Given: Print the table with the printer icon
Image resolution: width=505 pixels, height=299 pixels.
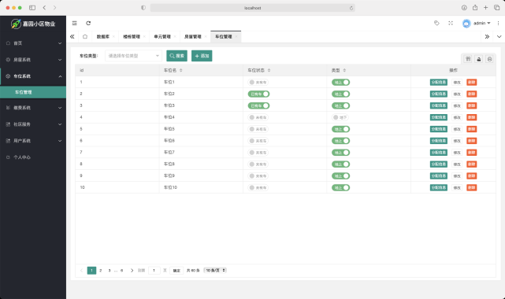Looking at the screenshot, I should 489,59.
